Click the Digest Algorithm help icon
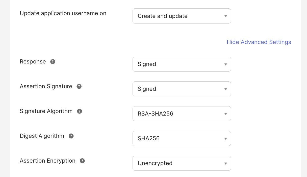This screenshot has height=177, width=307. pyautogui.click(x=71, y=136)
